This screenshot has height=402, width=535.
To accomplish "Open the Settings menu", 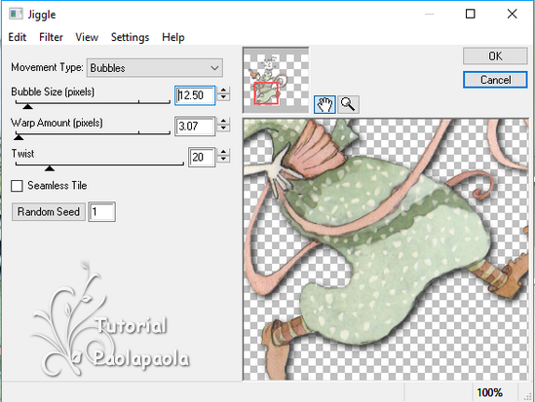I will [x=130, y=37].
